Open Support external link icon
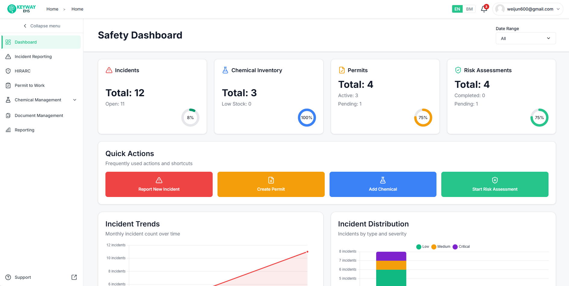Viewport: 569px width, 286px height. 74,277
